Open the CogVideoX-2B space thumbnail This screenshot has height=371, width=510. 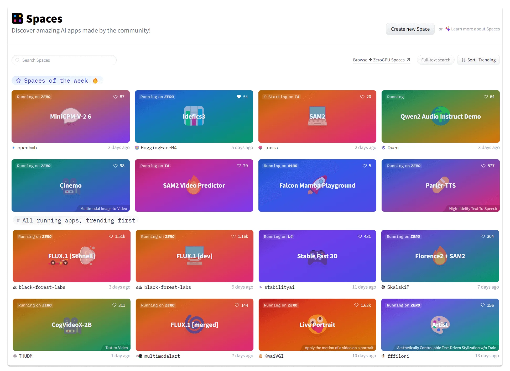[71, 325]
